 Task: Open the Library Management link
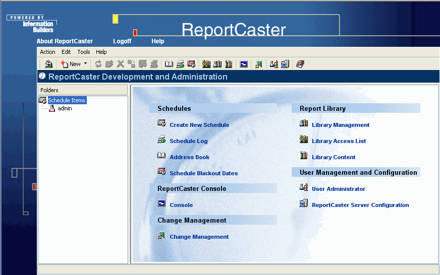coord(341,125)
